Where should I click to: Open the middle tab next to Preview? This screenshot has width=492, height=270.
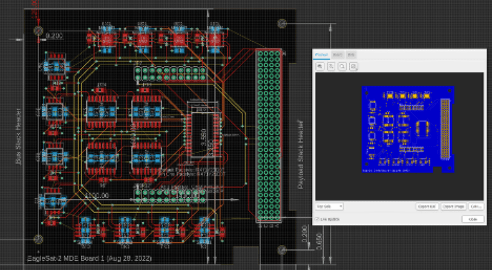338,54
